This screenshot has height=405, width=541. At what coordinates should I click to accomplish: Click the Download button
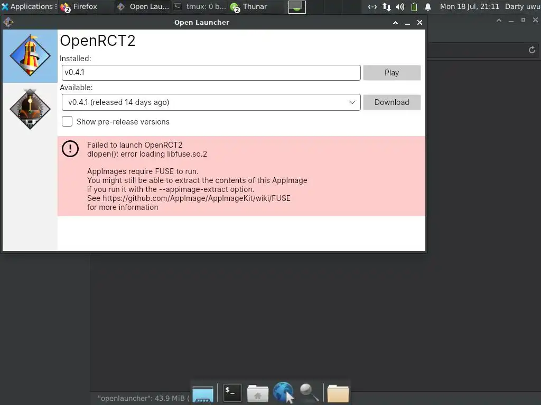tap(391, 102)
